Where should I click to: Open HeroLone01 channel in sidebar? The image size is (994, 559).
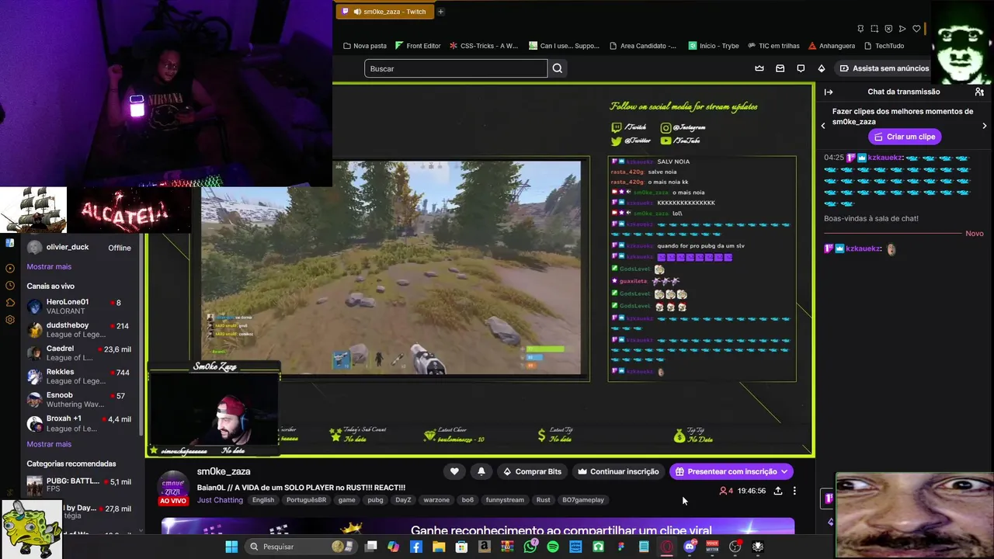pyautogui.click(x=79, y=306)
